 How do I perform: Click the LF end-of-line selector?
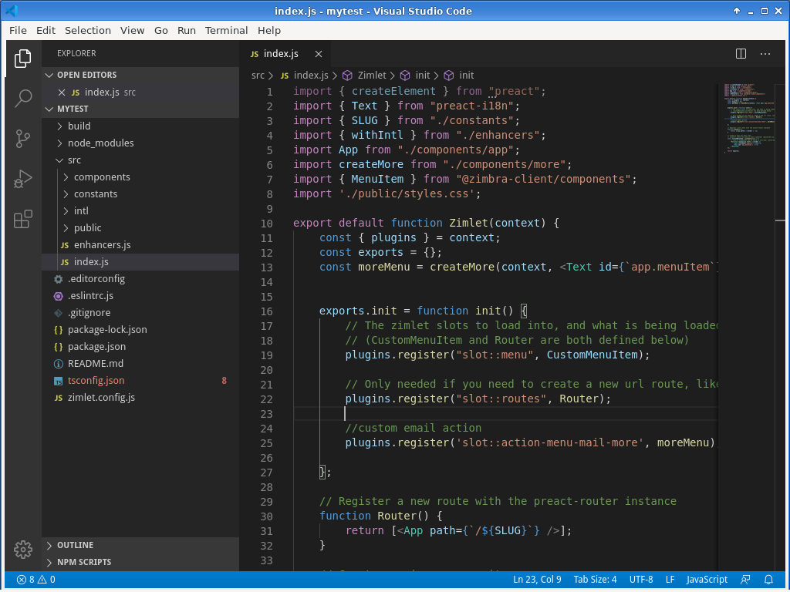(x=670, y=580)
